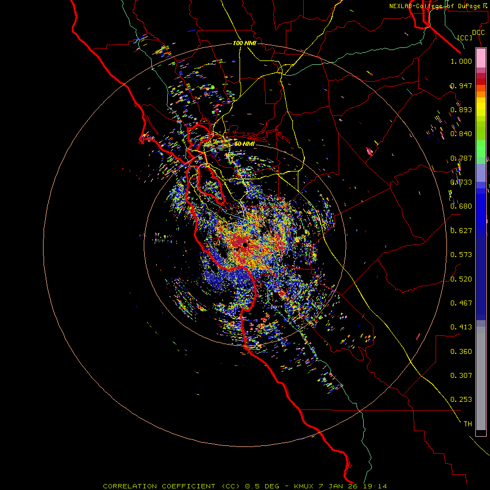
Task: Click the Correlation Coefficient title caption
Action: pyautogui.click(x=244, y=486)
